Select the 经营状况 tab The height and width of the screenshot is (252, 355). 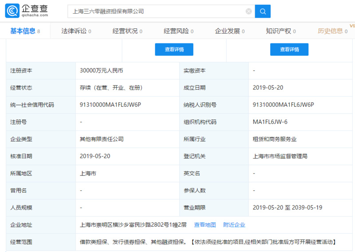click(125, 31)
